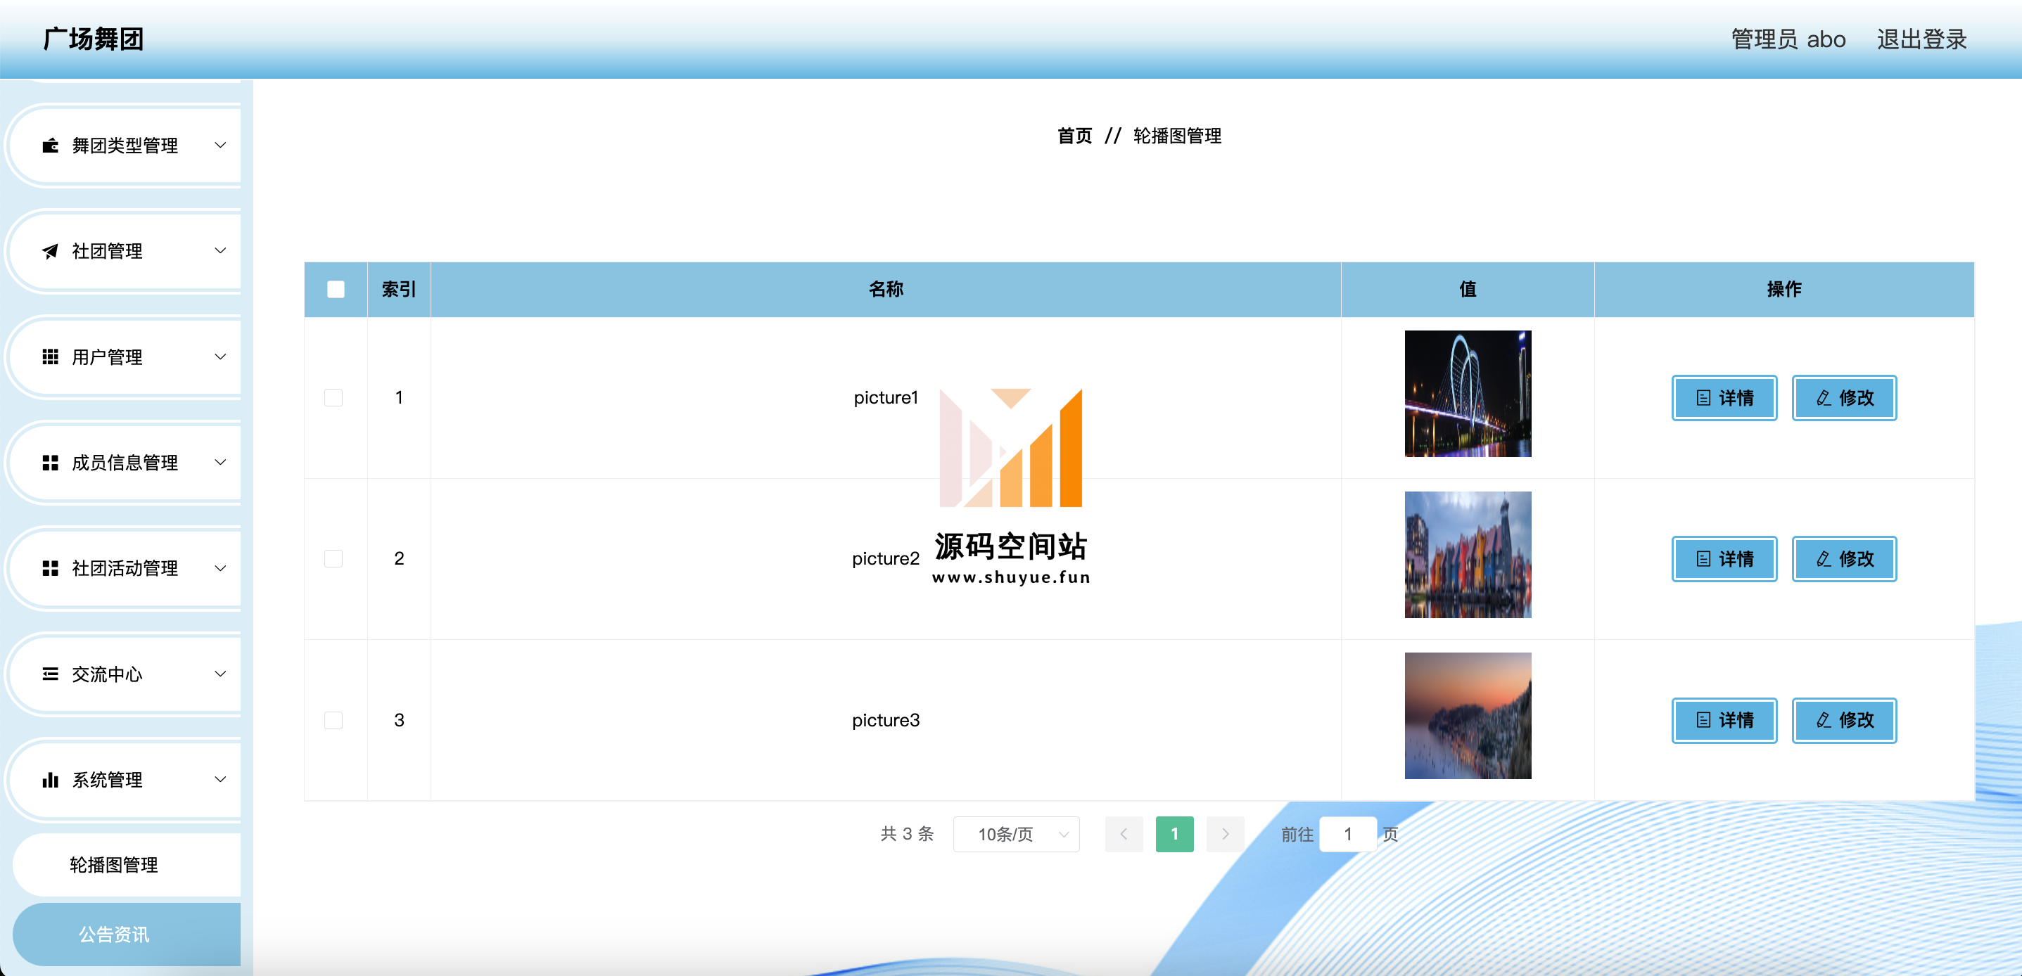2022x976 pixels.
Task: Open the sunset coast thumbnail for picture3
Action: coord(1468,716)
